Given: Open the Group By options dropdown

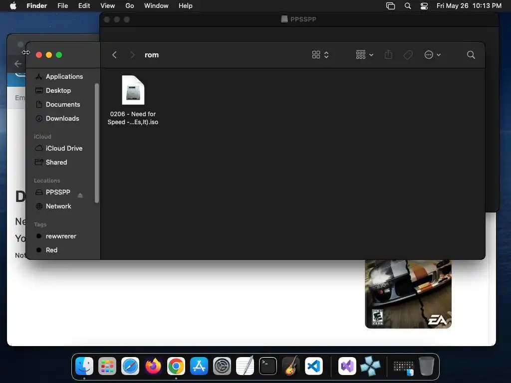Looking at the screenshot, I should point(364,55).
